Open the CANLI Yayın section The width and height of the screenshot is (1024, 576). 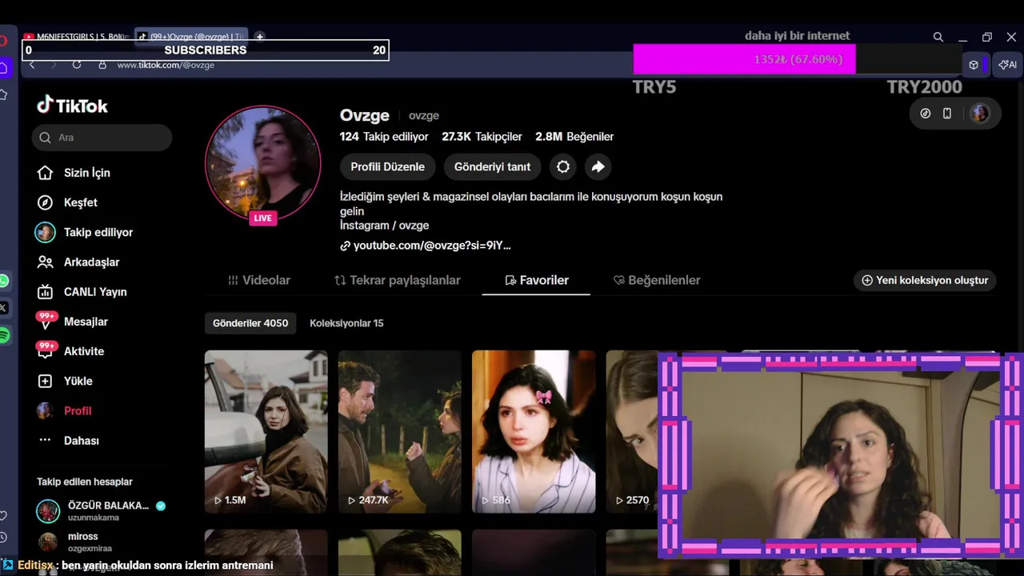coord(95,292)
